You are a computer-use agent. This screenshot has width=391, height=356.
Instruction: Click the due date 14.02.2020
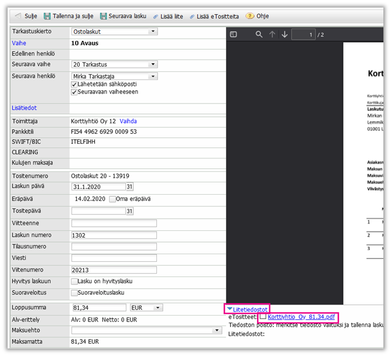(x=90, y=199)
